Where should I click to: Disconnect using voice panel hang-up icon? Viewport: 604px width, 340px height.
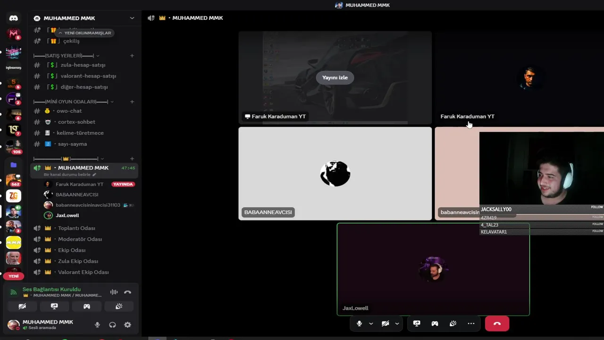(127, 292)
